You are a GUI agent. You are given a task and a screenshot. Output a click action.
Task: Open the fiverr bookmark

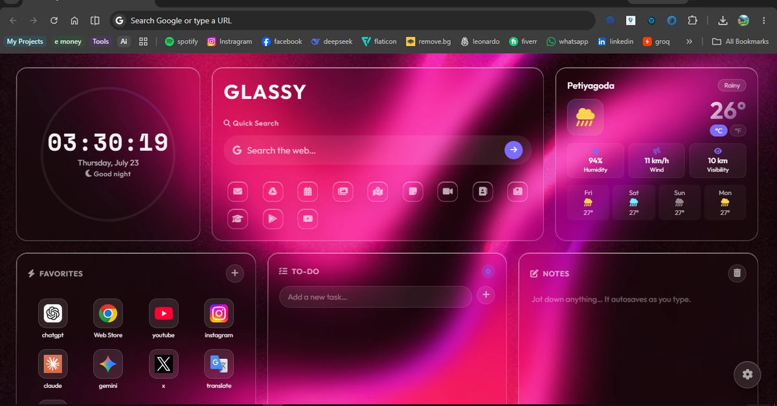523,41
